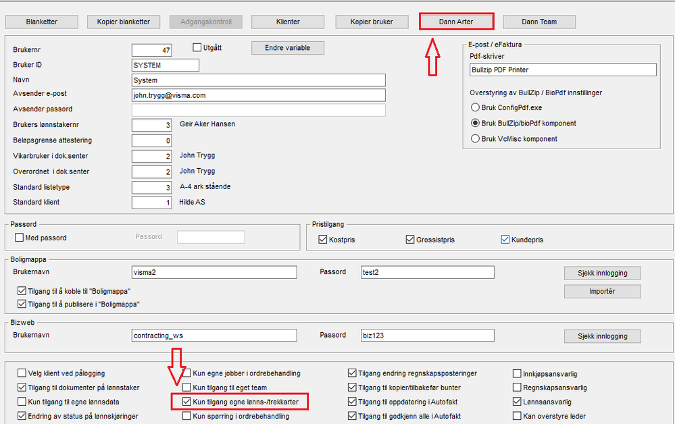This screenshot has width=675, height=424.
Task: Uncheck the Grossistpris checkbox
Action: (410, 240)
